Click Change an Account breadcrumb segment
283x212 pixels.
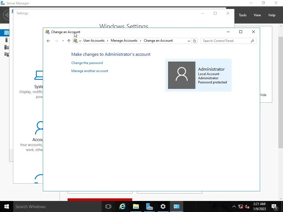click(158, 41)
